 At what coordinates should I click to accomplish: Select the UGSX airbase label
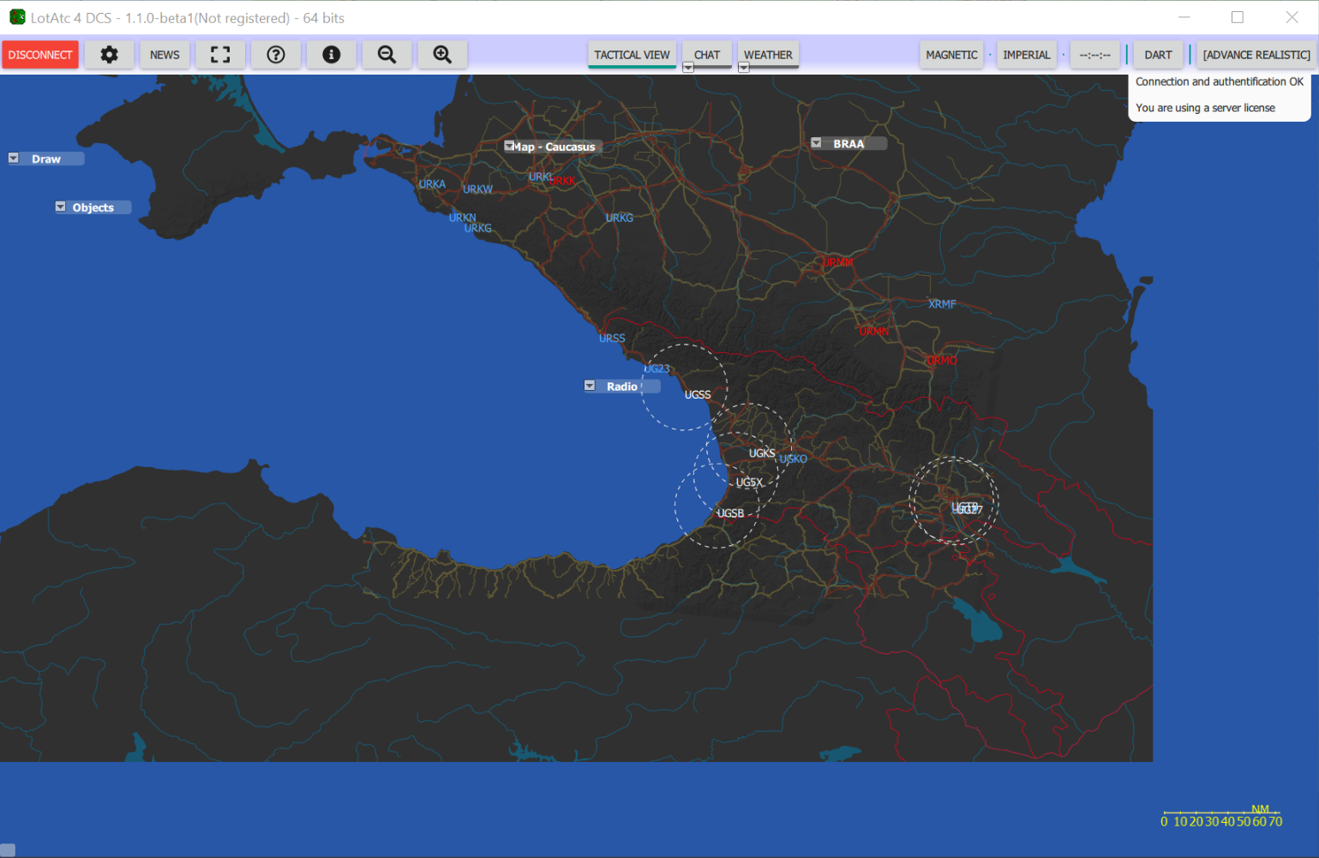pos(749,483)
